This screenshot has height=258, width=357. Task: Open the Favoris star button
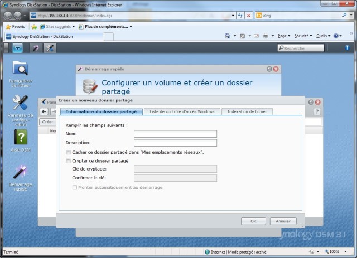[x=15, y=26]
